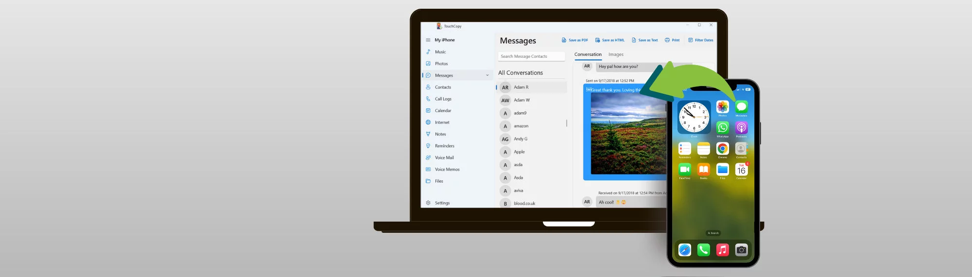972x277 pixels.
Task: Tap the Phone app in the iPhone dock
Action: (x=704, y=250)
